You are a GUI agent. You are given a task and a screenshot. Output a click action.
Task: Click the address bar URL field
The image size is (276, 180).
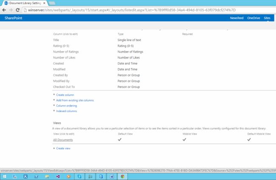click(x=132, y=10)
